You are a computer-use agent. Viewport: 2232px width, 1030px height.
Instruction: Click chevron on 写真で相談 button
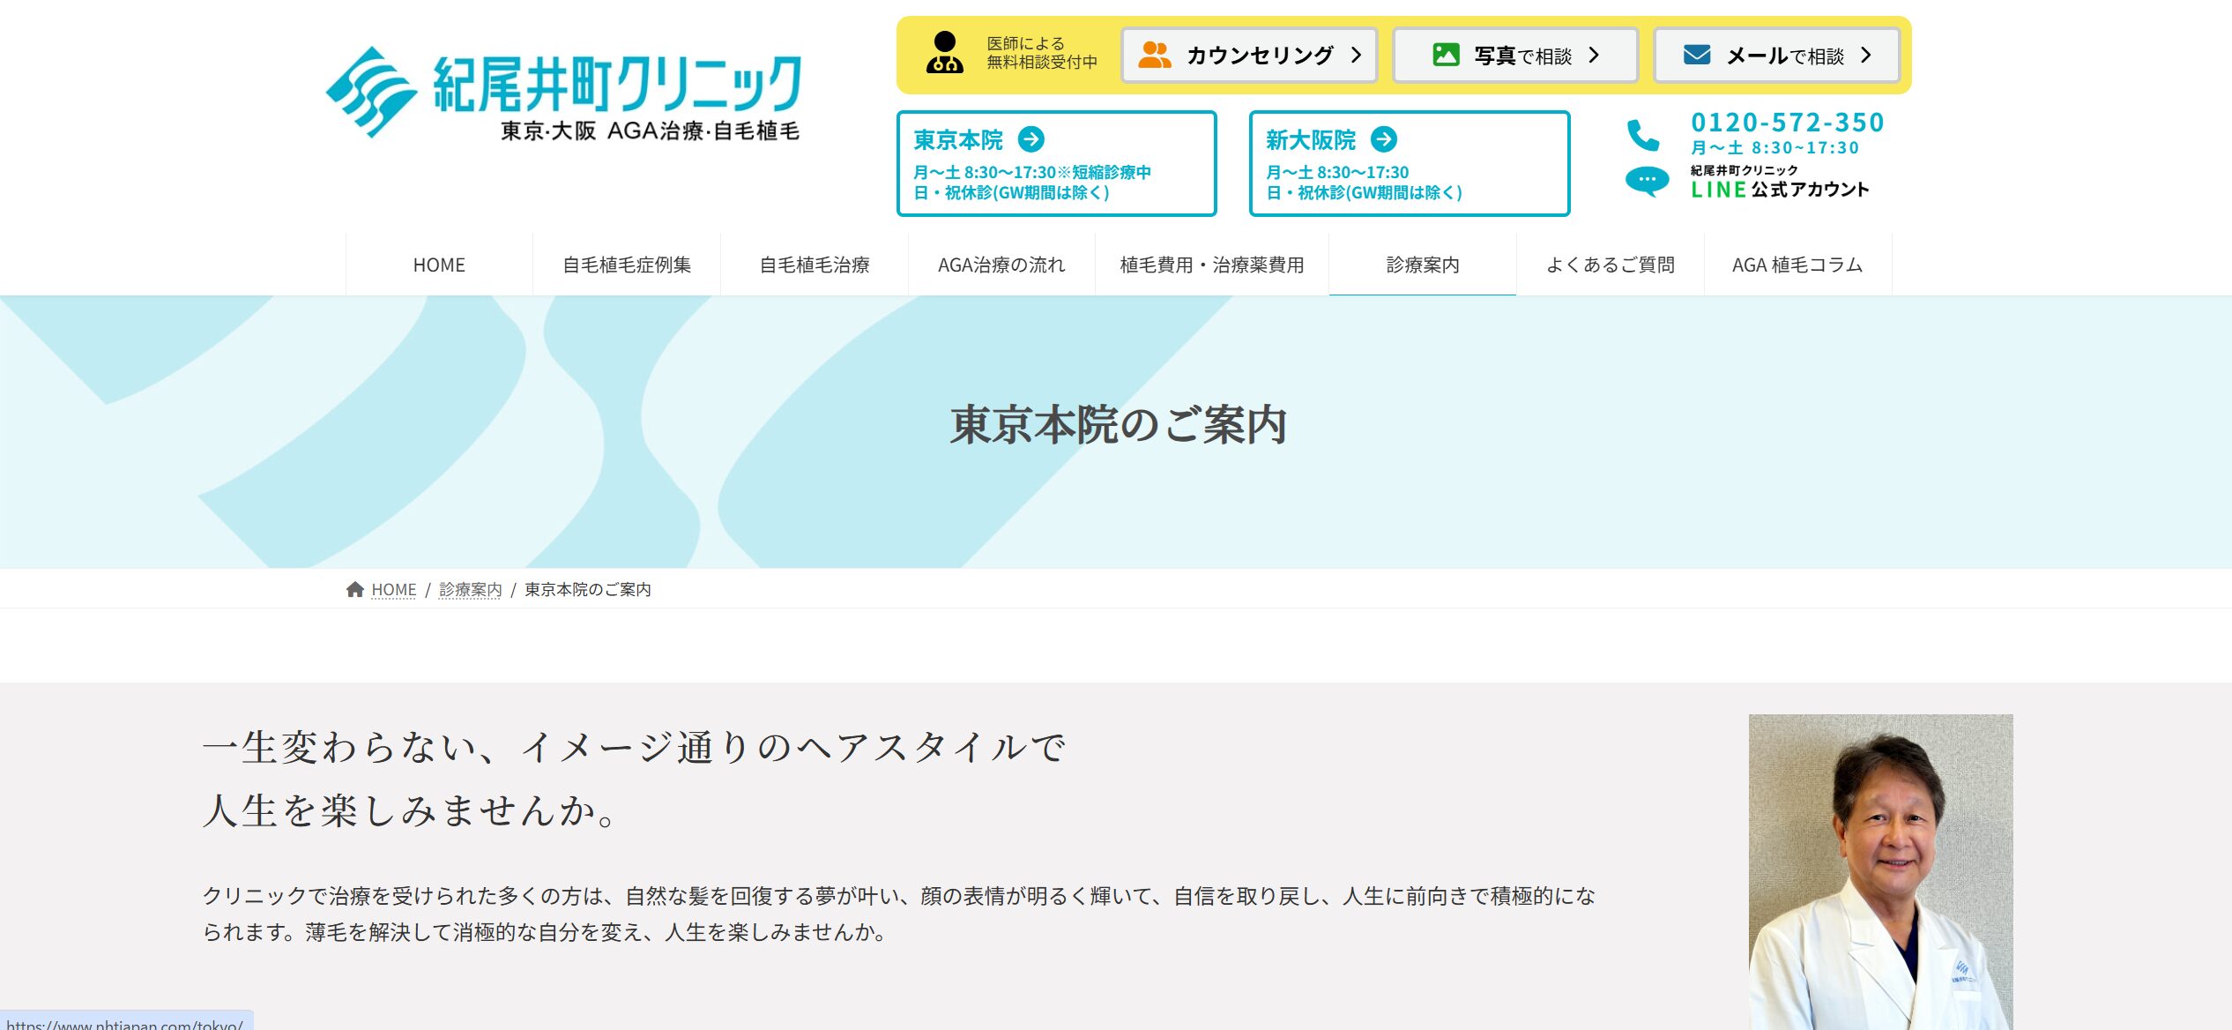pyautogui.click(x=1594, y=55)
